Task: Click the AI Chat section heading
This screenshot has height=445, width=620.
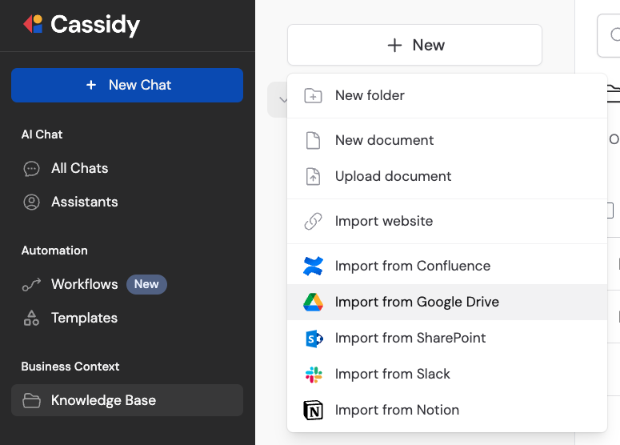Action: tap(42, 134)
